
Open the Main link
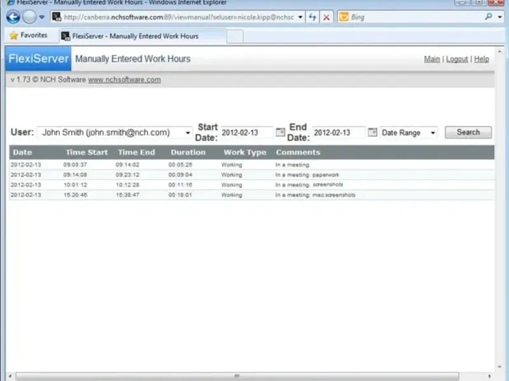(432, 59)
